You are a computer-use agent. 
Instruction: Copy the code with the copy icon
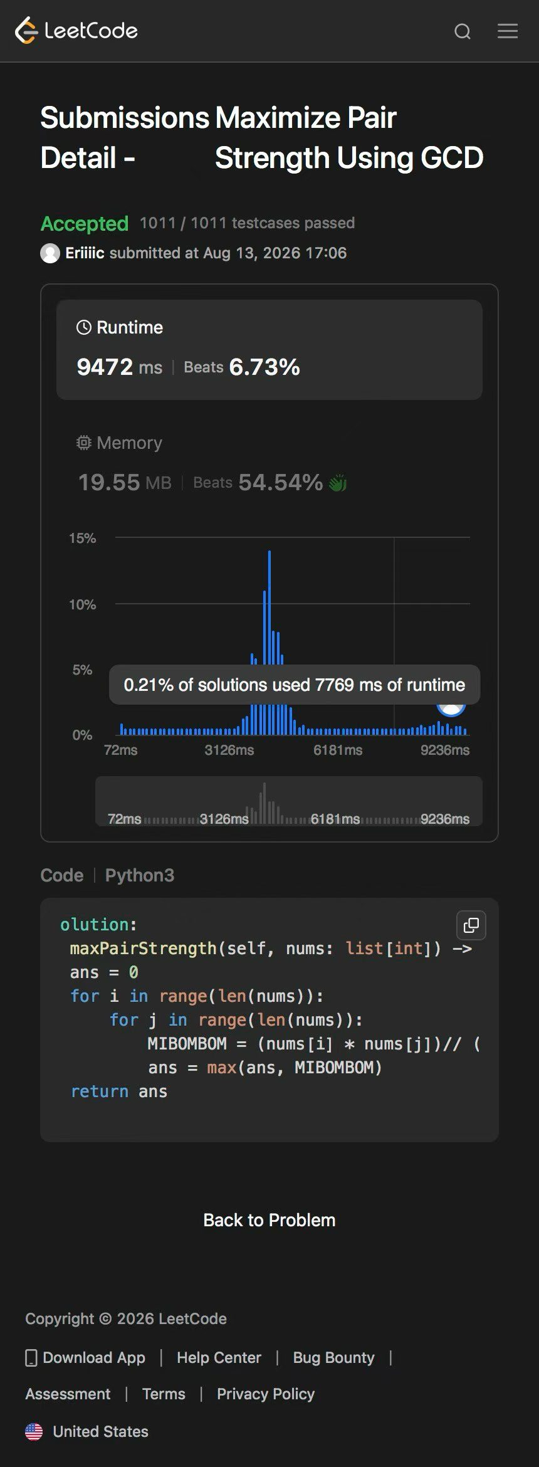point(471,925)
